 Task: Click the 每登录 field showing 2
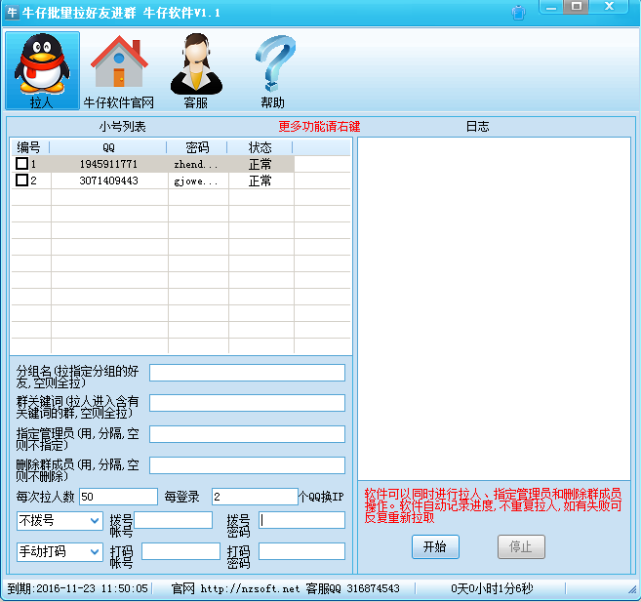click(x=255, y=497)
